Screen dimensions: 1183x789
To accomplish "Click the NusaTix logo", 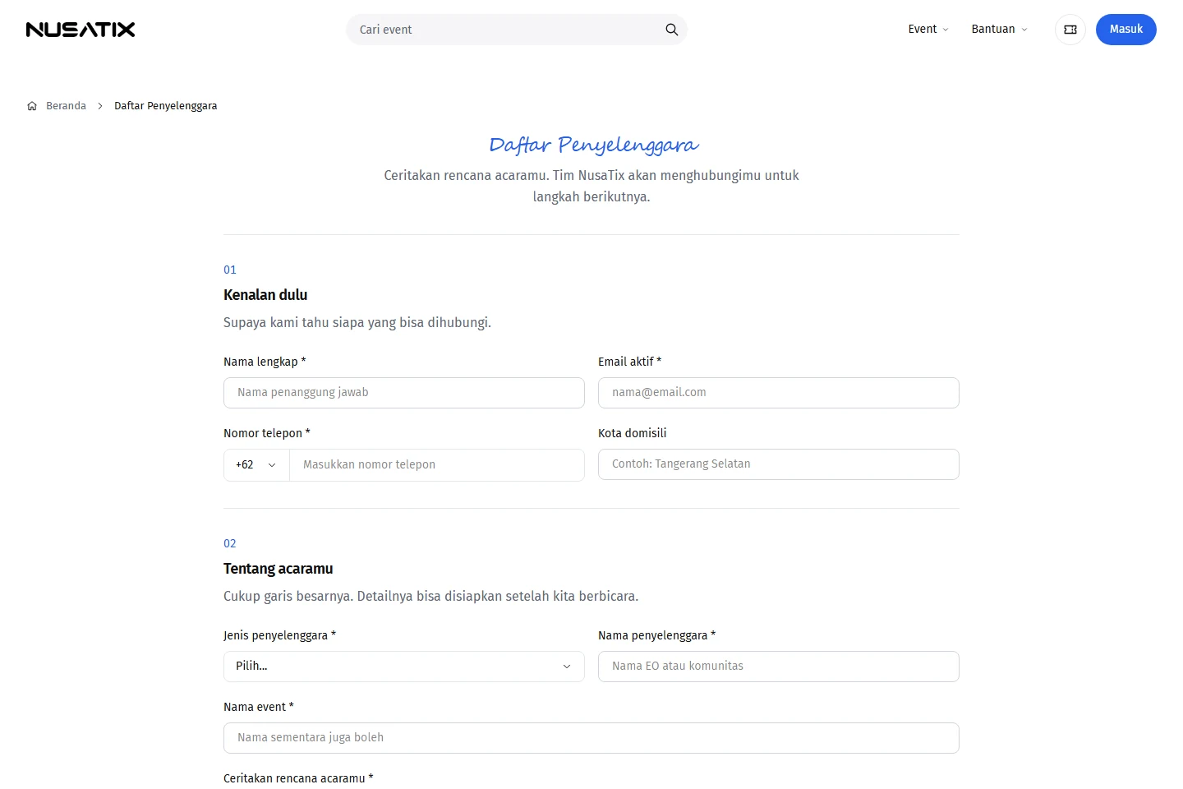I will pos(81,30).
